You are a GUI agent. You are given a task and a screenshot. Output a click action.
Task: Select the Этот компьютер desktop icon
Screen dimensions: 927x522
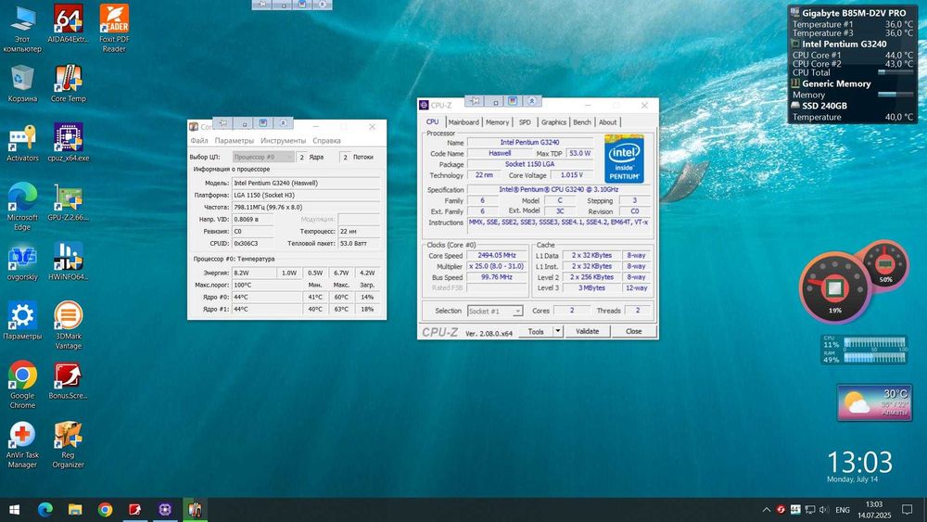(x=22, y=29)
